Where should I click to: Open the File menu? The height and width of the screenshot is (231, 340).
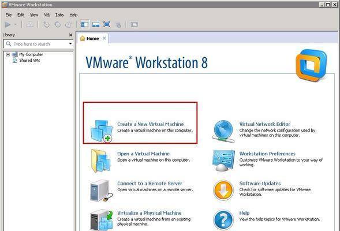(x=9, y=15)
